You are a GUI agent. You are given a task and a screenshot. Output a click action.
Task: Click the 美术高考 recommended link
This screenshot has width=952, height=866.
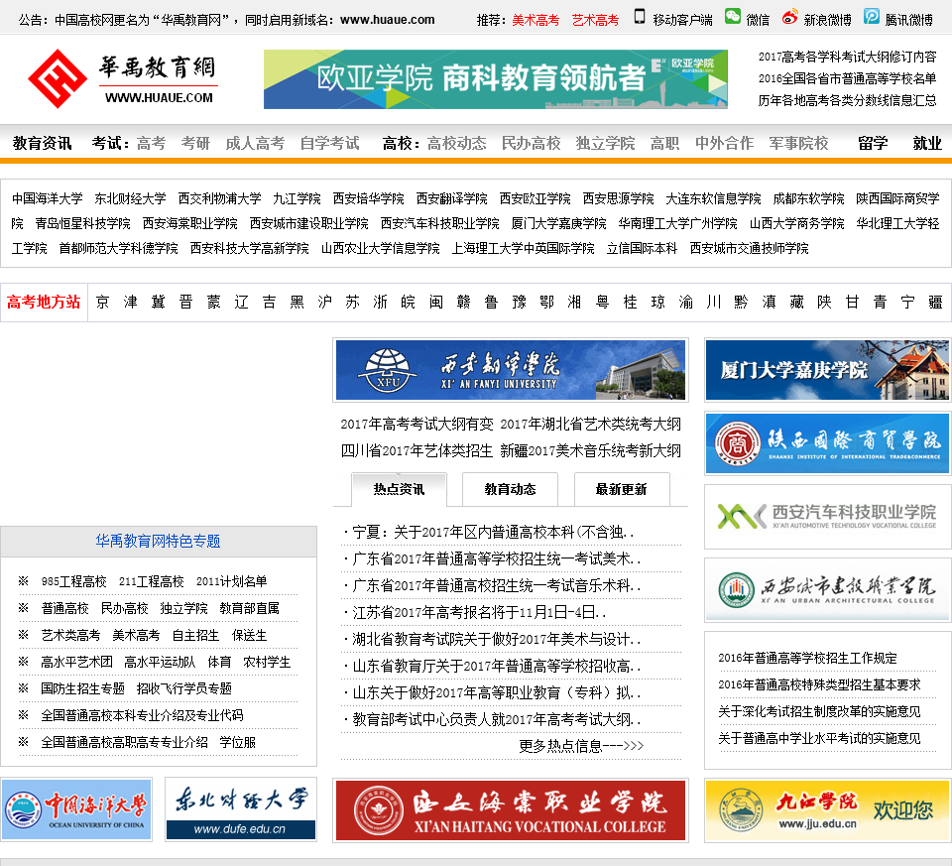coord(535,20)
